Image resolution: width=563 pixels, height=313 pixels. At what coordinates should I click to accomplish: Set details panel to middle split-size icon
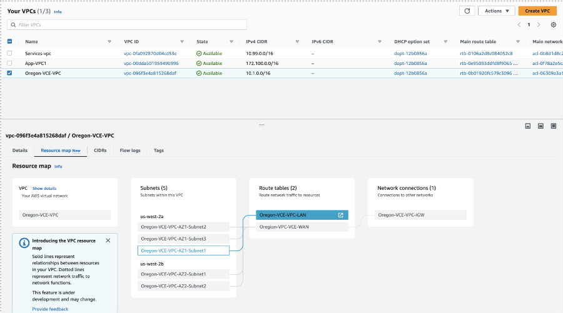tap(540, 126)
